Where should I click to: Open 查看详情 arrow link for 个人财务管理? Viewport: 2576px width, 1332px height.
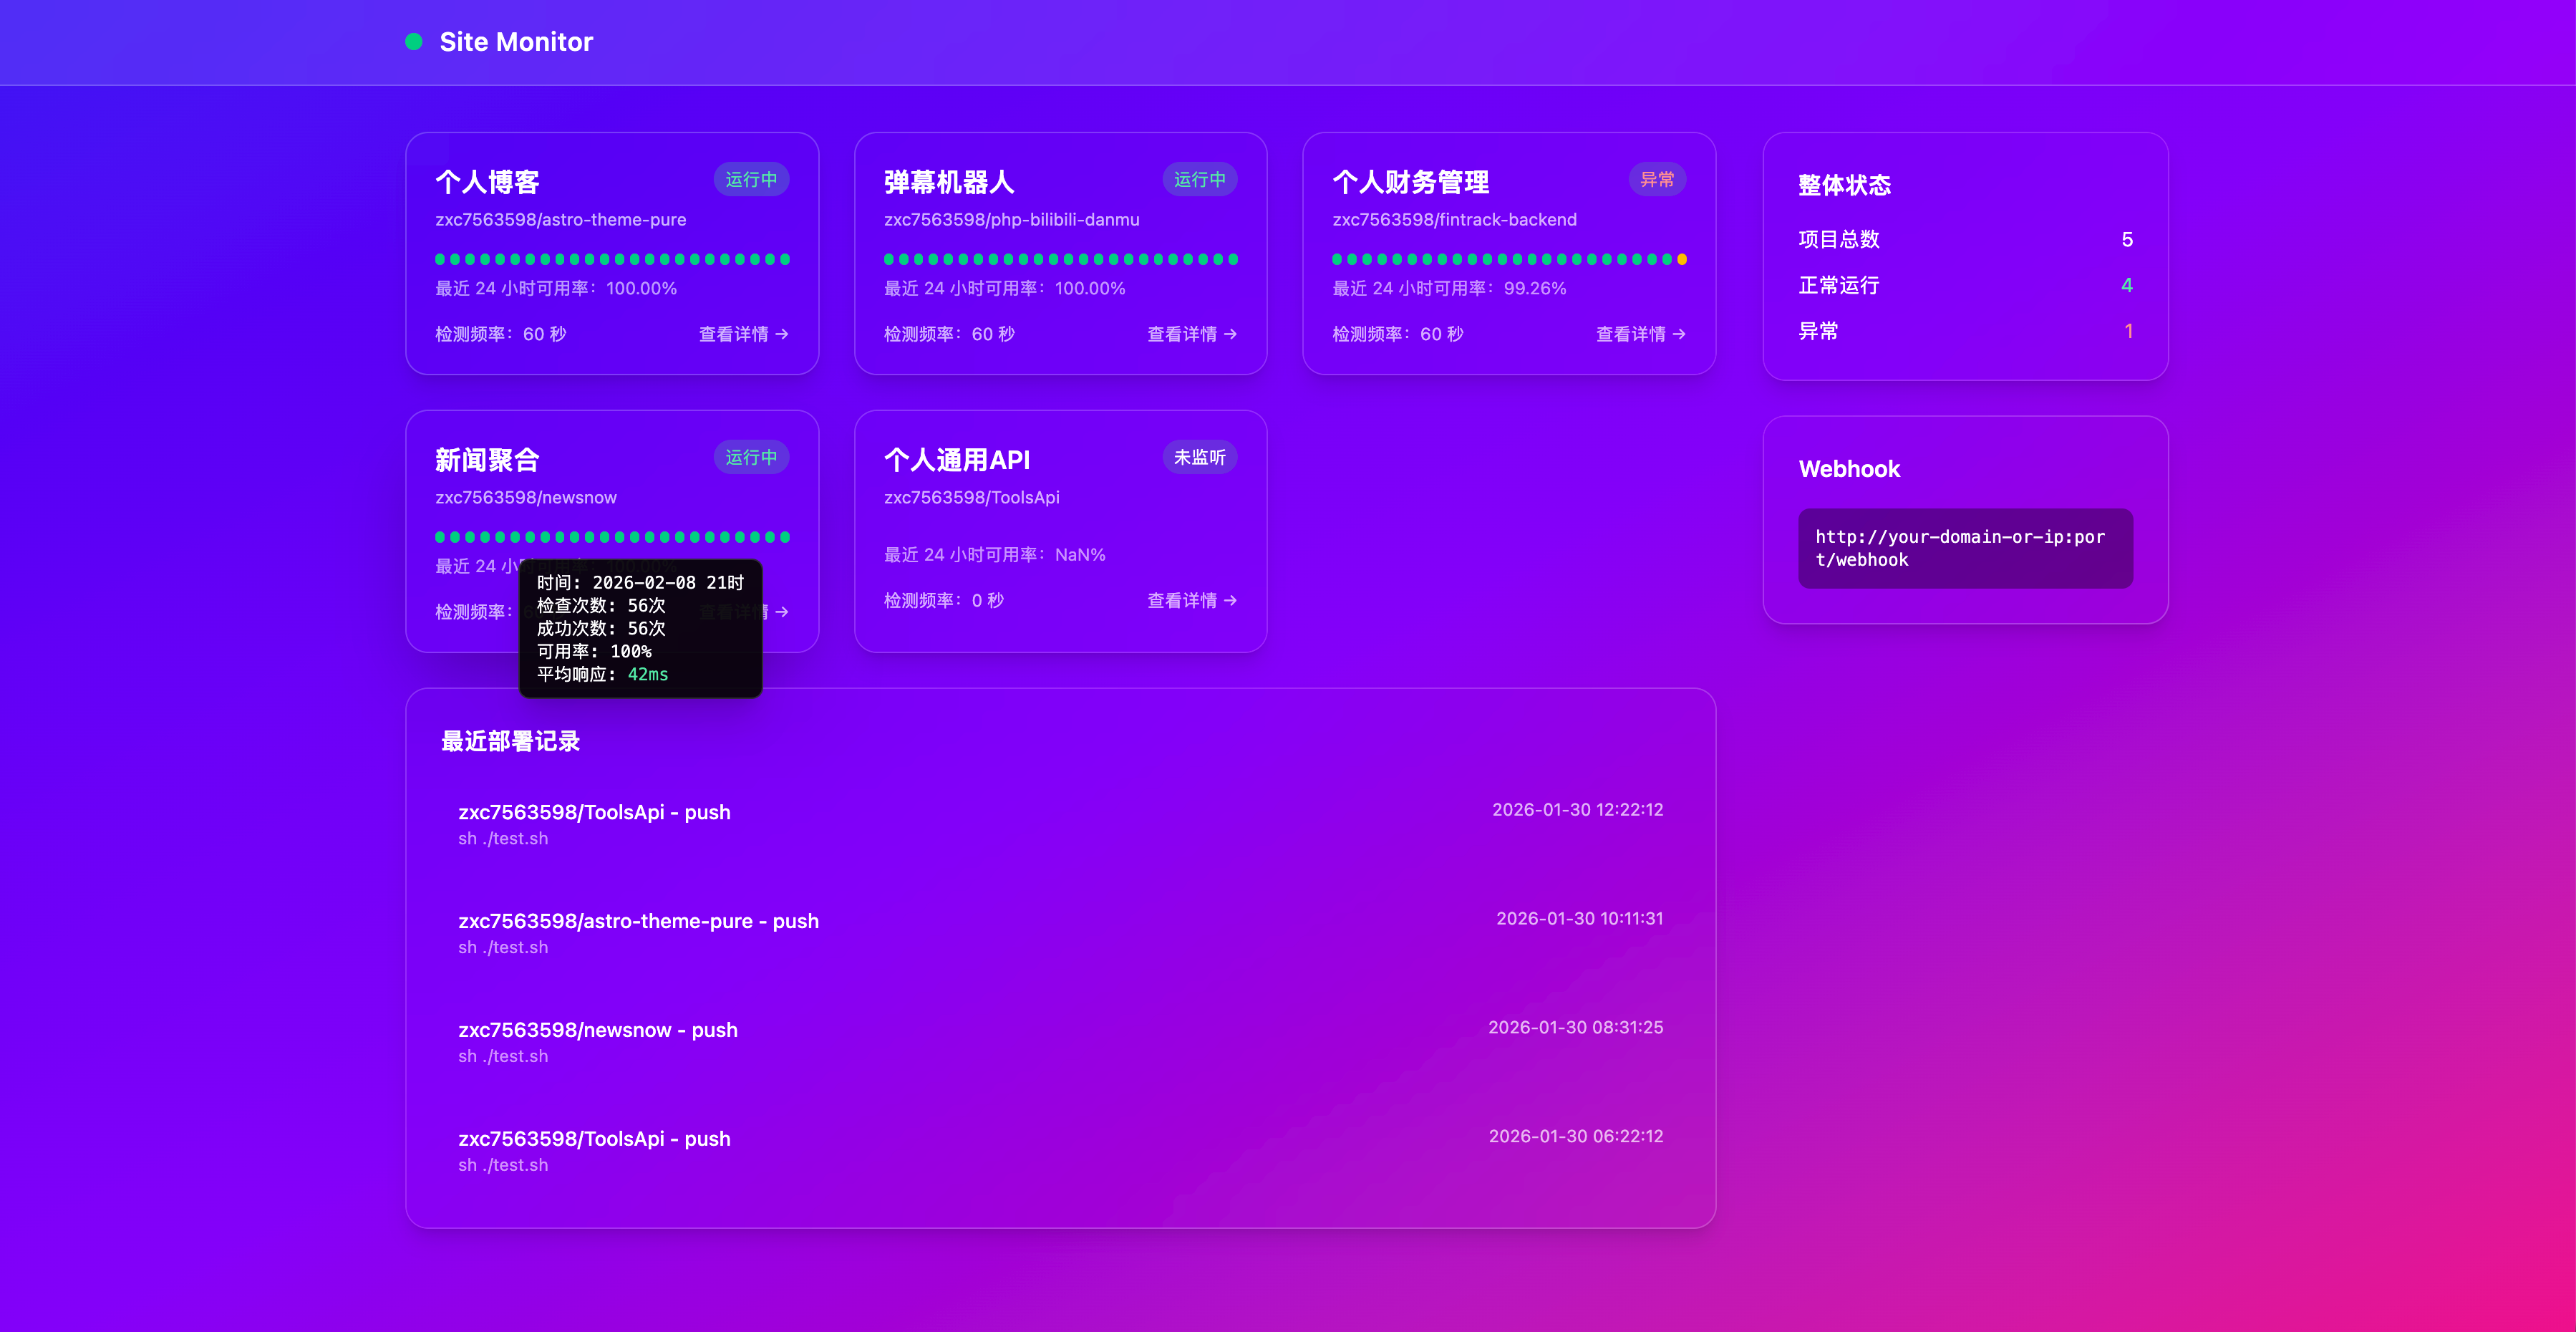pyautogui.click(x=1640, y=334)
